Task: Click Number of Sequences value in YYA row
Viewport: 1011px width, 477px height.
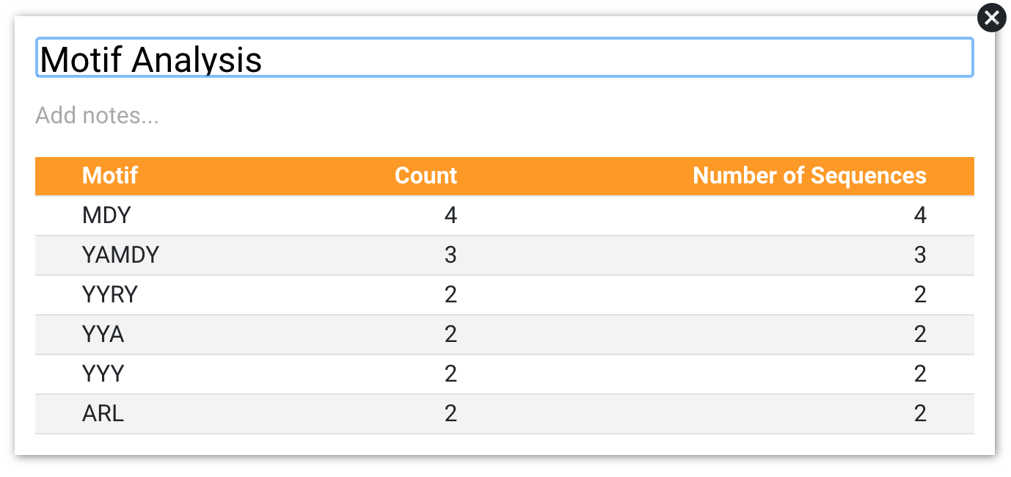Action: pyautogui.click(x=920, y=335)
